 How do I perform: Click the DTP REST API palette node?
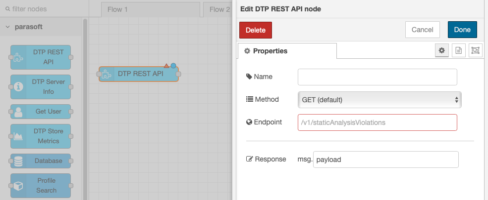point(41,57)
